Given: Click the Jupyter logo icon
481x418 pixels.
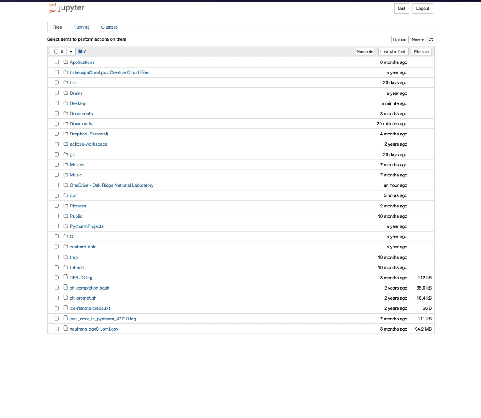Looking at the screenshot, I should click(x=53, y=8).
